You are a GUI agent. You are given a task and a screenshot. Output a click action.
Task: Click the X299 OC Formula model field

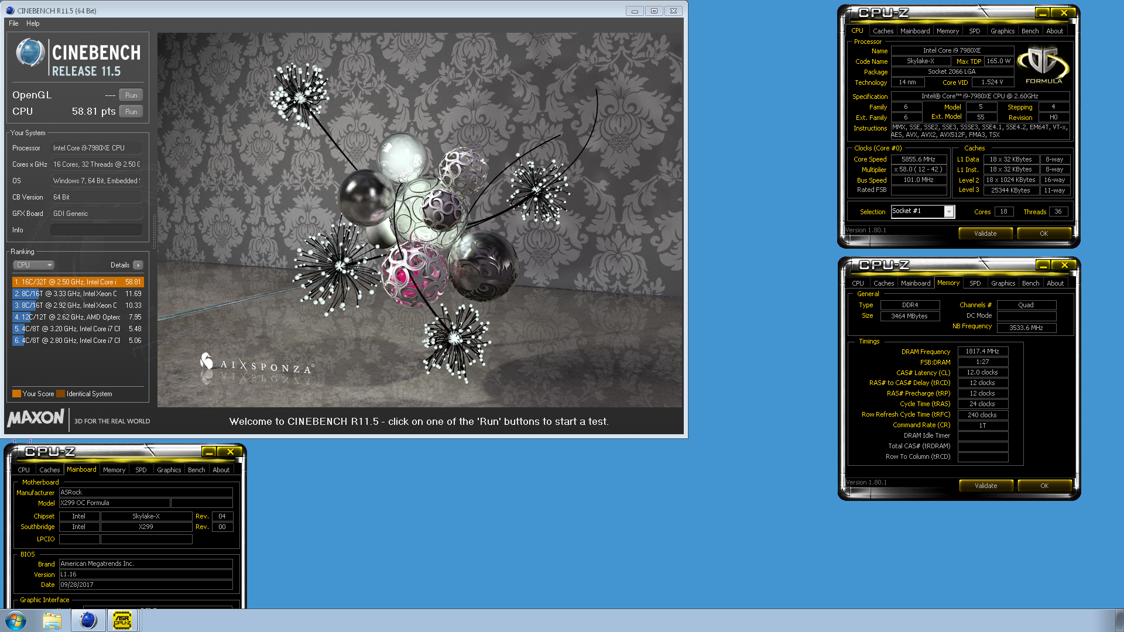tap(115, 503)
